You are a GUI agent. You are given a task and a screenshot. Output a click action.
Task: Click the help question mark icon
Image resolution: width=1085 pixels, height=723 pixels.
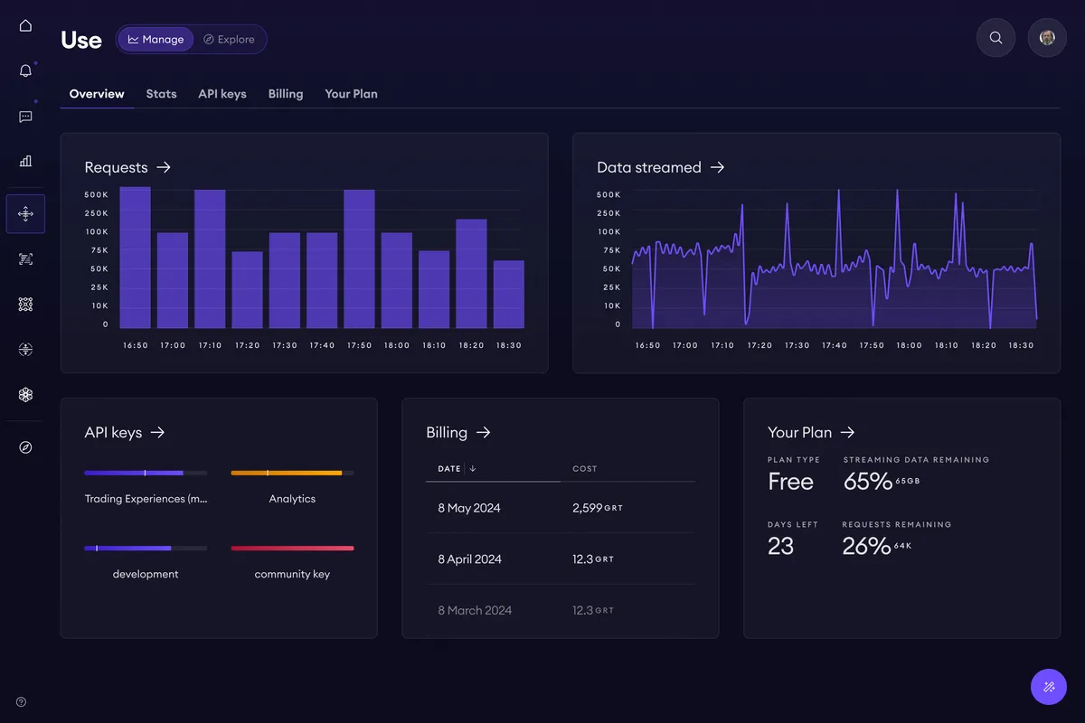click(x=22, y=702)
